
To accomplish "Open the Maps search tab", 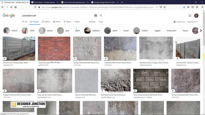I will (x=67, y=22).
